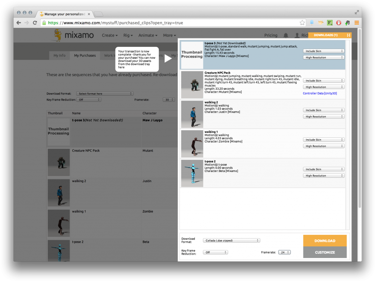The width and height of the screenshot is (375, 281).
Task: Collapse the Downloads tray using the [-] control
Action: [349, 35]
